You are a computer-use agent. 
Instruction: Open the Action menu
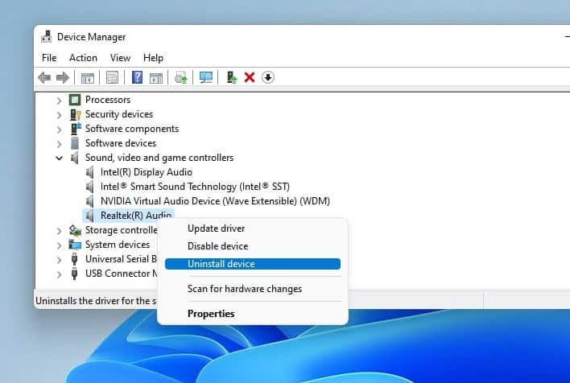click(x=83, y=58)
